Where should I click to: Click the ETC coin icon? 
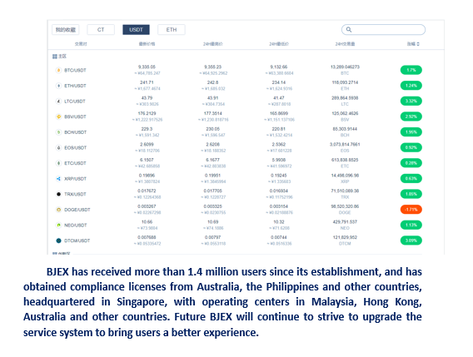point(58,163)
